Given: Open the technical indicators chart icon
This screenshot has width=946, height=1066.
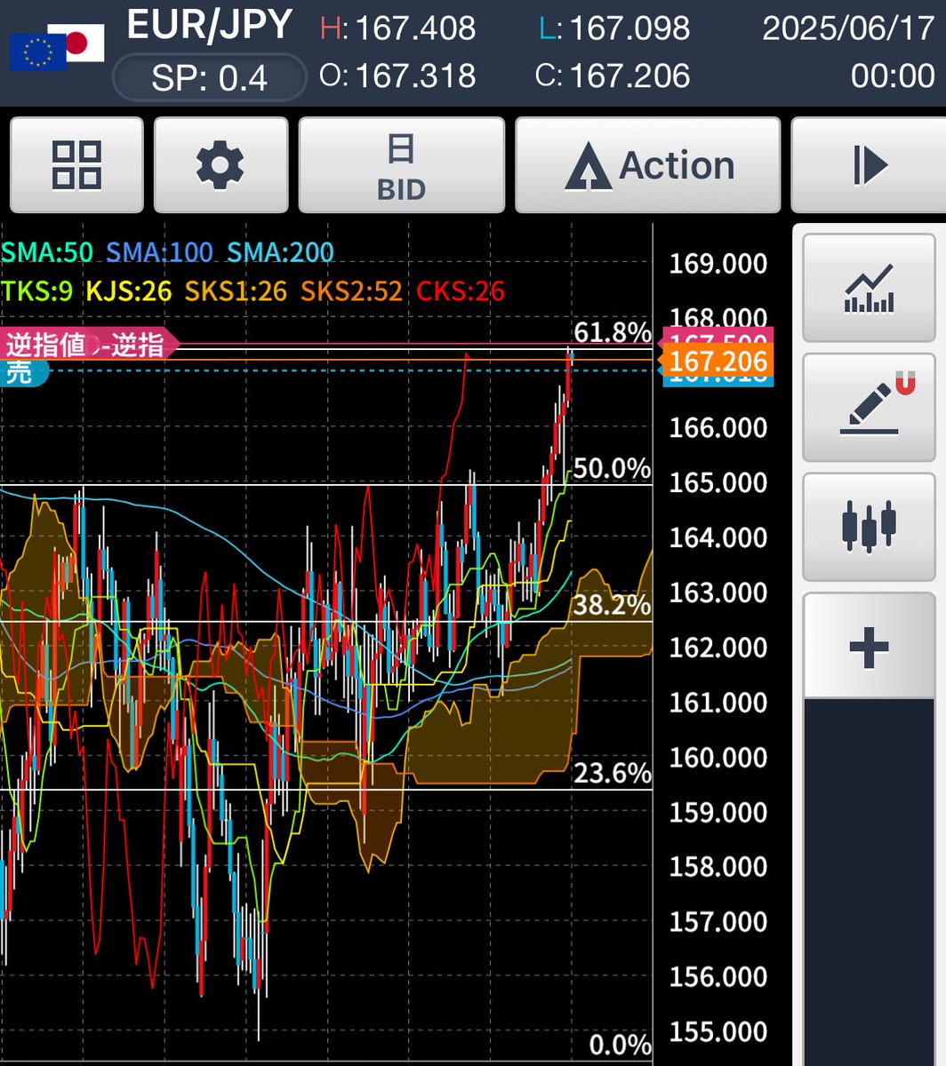Looking at the screenshot, I should point(869,288).
